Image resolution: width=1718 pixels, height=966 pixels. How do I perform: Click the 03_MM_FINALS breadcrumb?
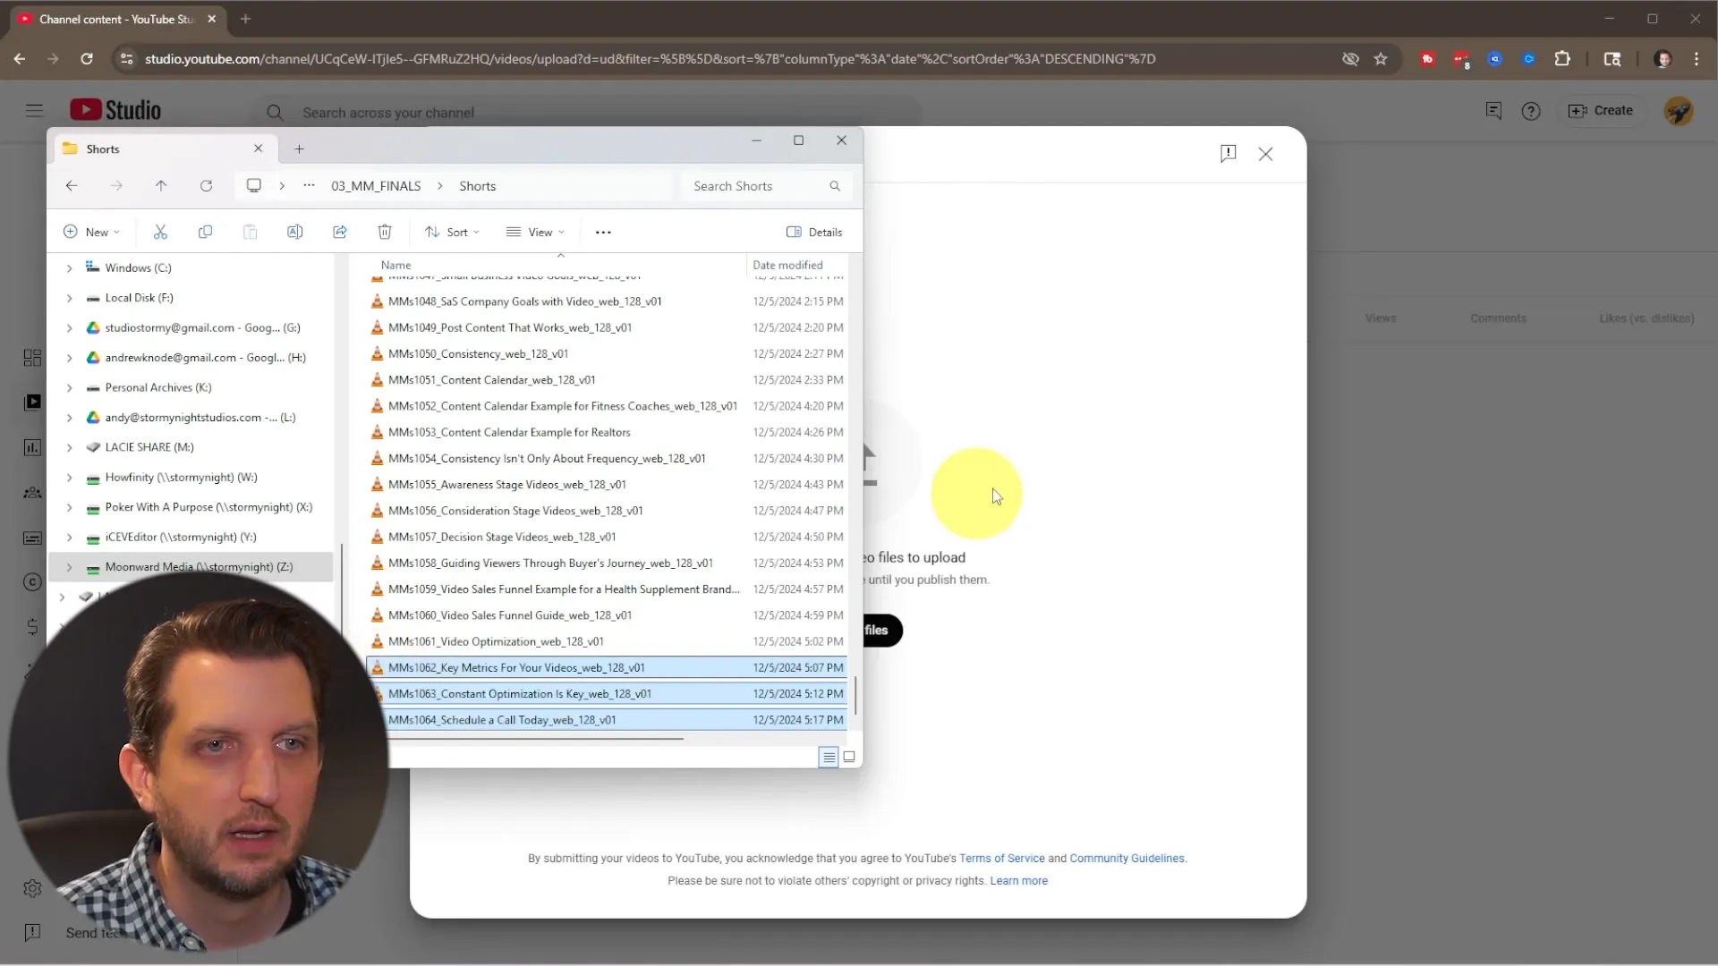(376, 186)
